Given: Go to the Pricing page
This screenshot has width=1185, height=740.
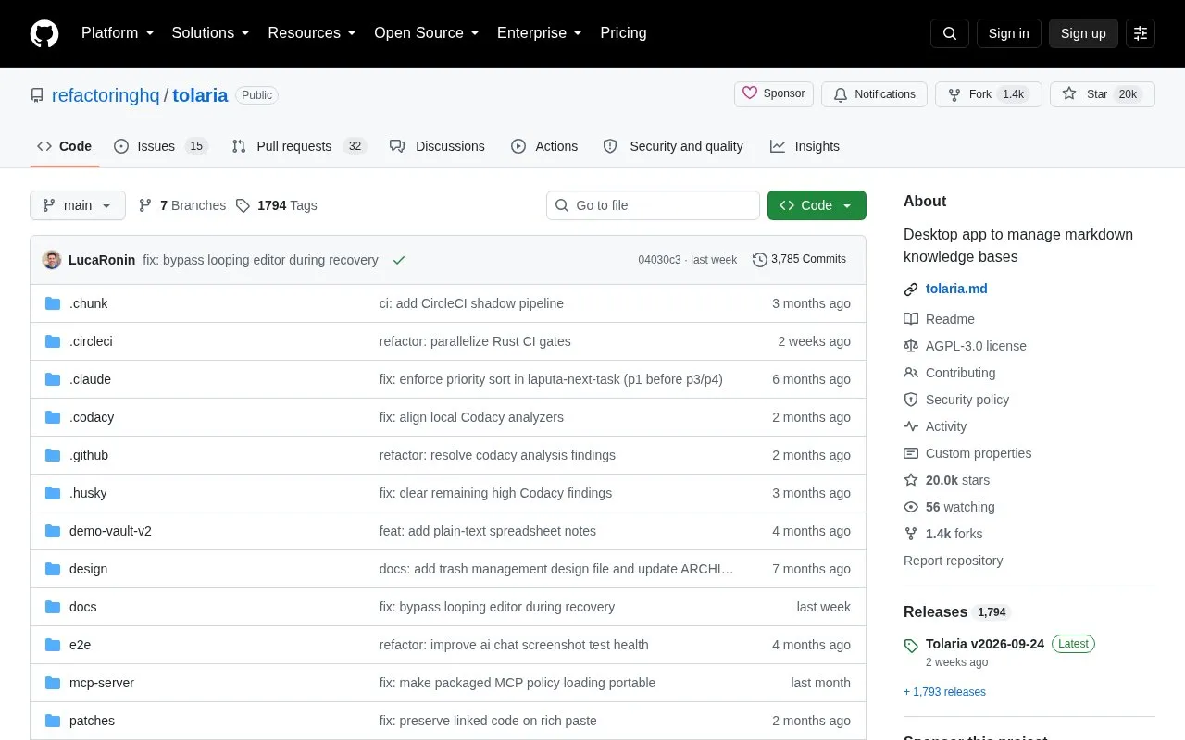Looking at the screenshot, I should 623,33.
